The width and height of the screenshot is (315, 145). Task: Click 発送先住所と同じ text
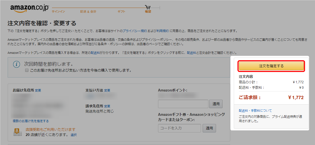[100, 111]
